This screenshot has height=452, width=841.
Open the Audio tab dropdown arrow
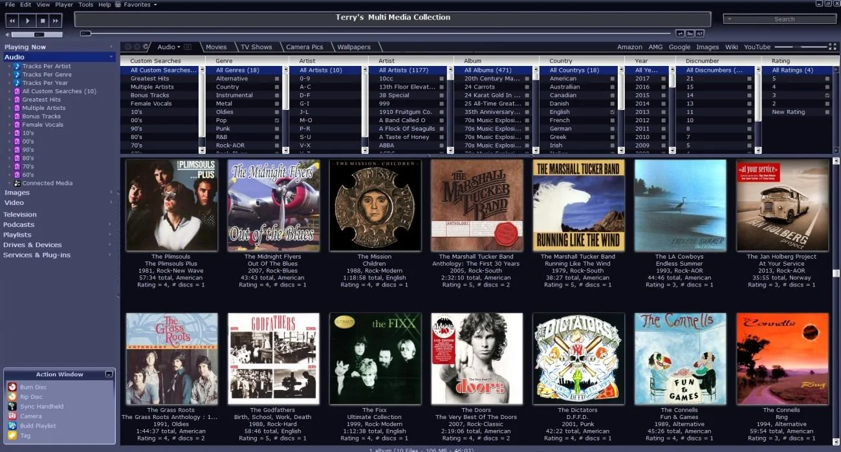[179, 47]
